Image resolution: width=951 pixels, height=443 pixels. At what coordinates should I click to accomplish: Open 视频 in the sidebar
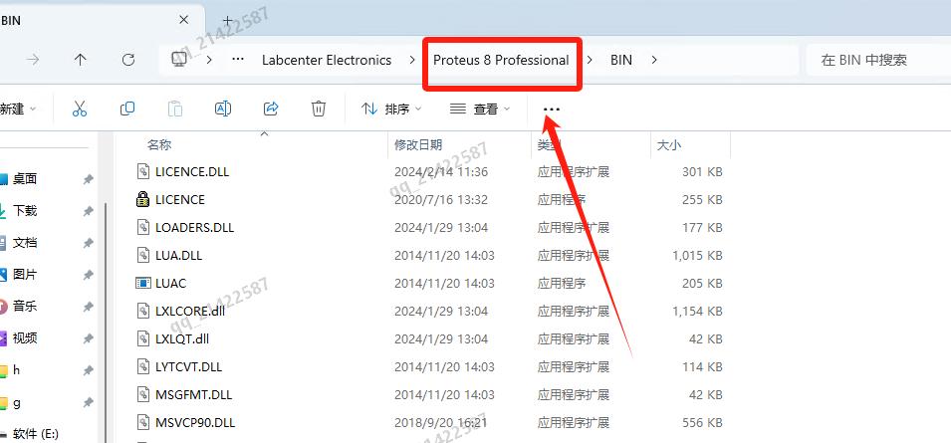[25, 338]
